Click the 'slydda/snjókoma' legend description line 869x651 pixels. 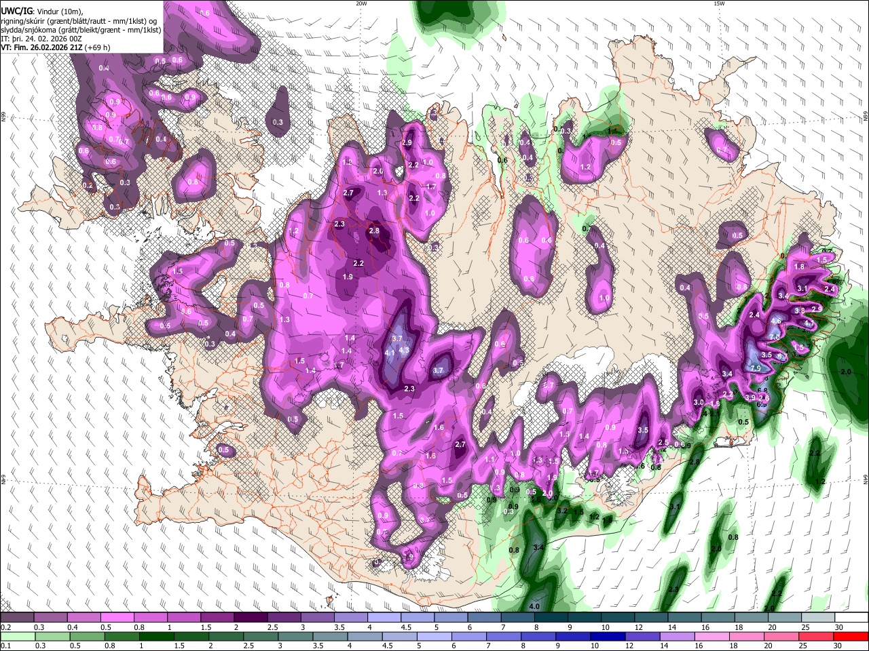[81, 30]
